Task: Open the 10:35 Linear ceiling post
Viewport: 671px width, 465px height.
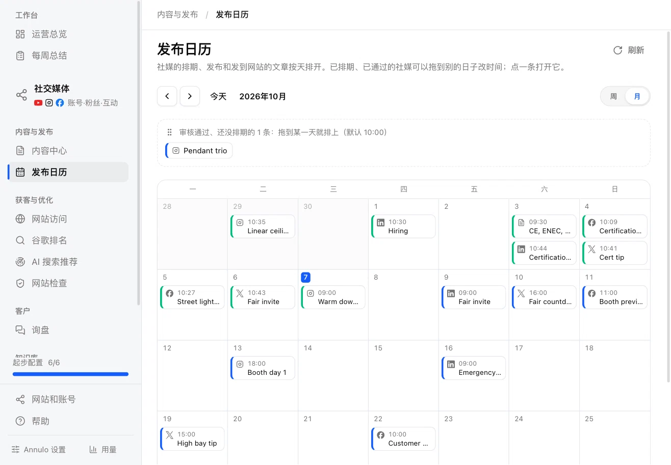Action: click(x=263, y=226)
